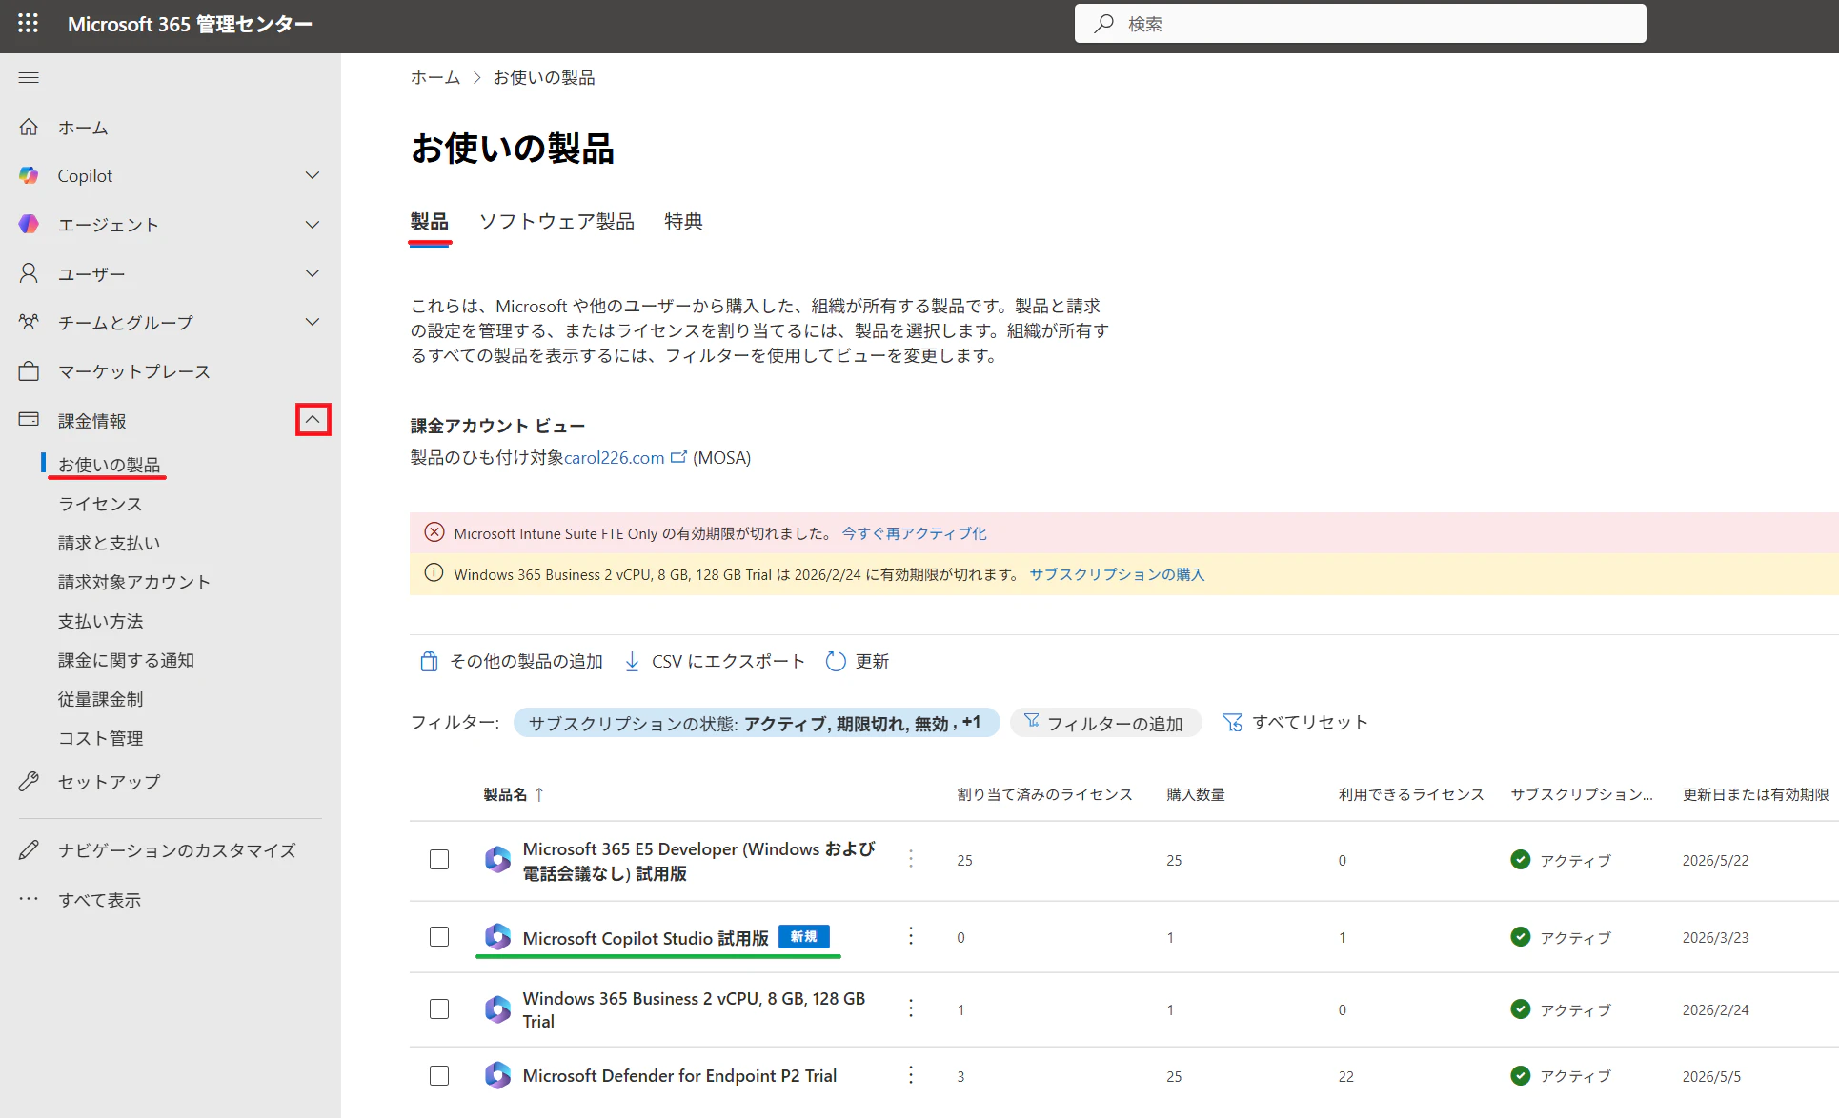Click その他の製品の追加 shopping bag icon

coord(429,661)
